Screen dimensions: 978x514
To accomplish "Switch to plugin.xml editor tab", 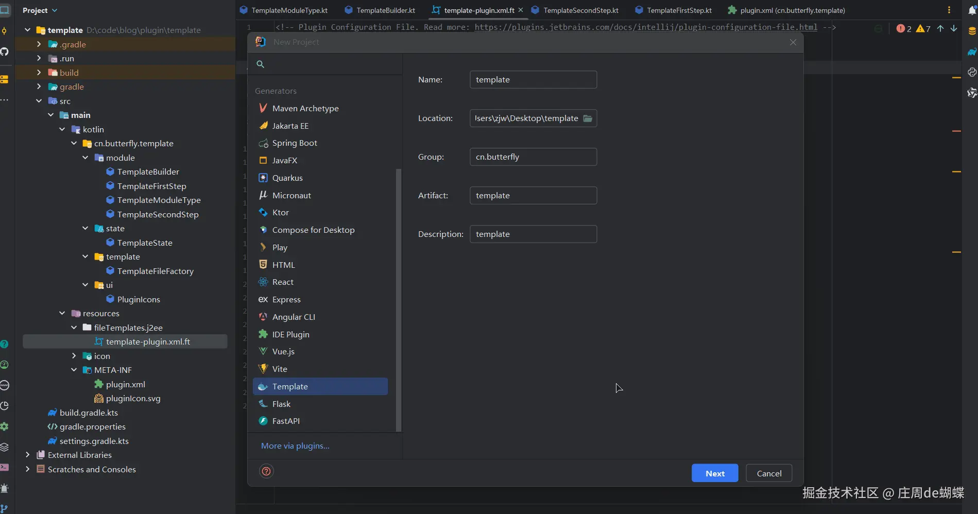I will click(786, 10).
